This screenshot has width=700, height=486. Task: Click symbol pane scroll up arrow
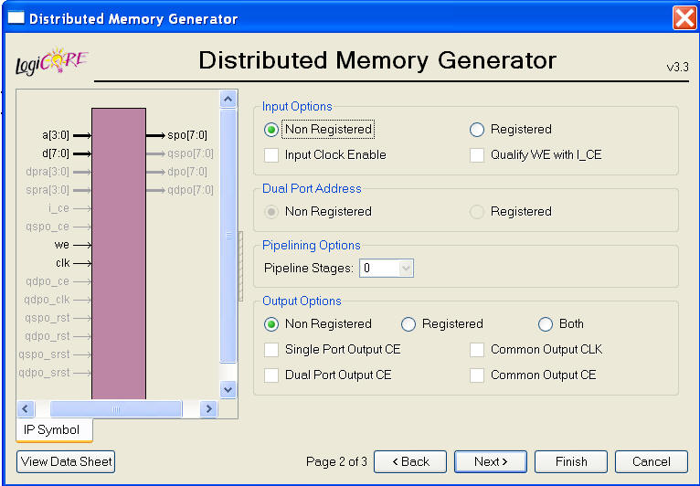coord(228,99)
